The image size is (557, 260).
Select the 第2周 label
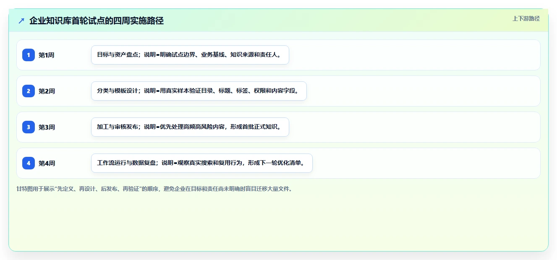pos(47,91)
